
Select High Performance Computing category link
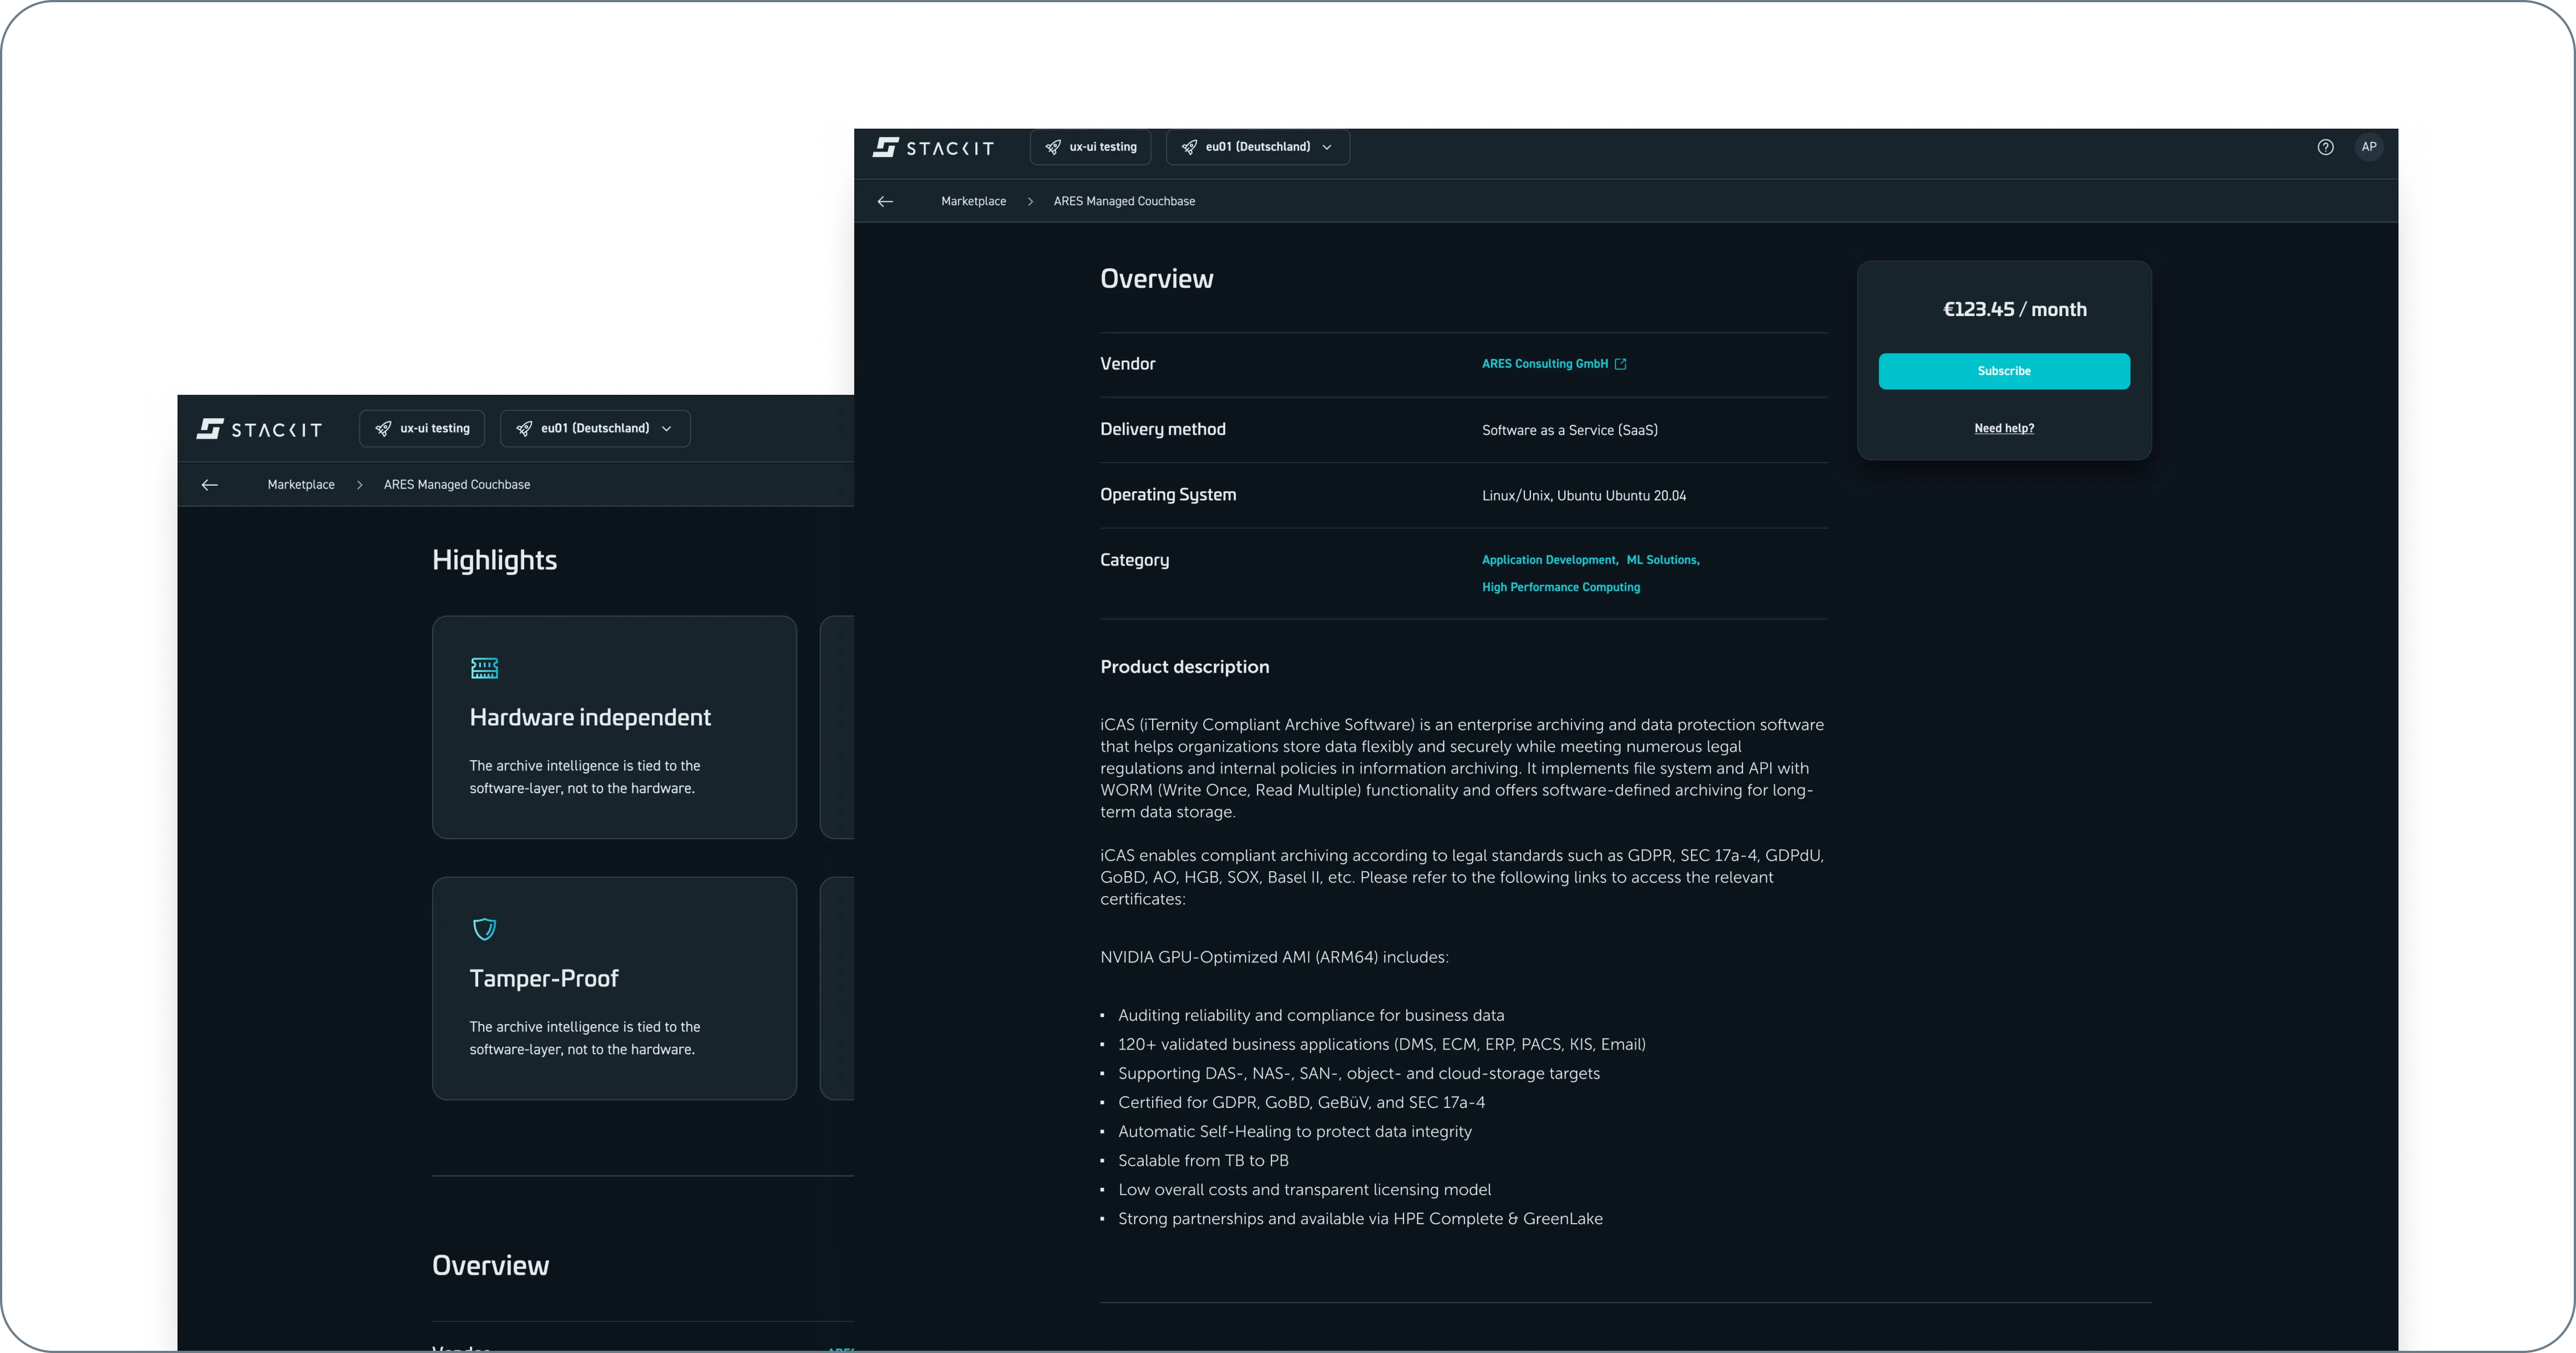pos(1560,587)
